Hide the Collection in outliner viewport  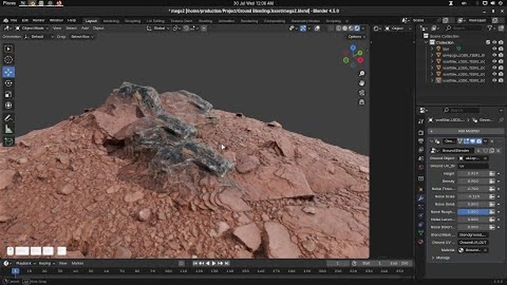[494, 42]
